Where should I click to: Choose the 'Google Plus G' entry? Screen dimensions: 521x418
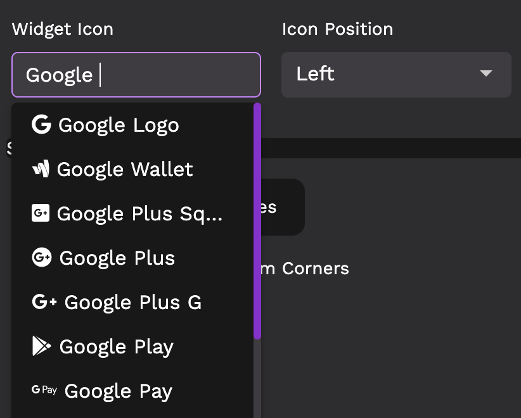point(133,303)
